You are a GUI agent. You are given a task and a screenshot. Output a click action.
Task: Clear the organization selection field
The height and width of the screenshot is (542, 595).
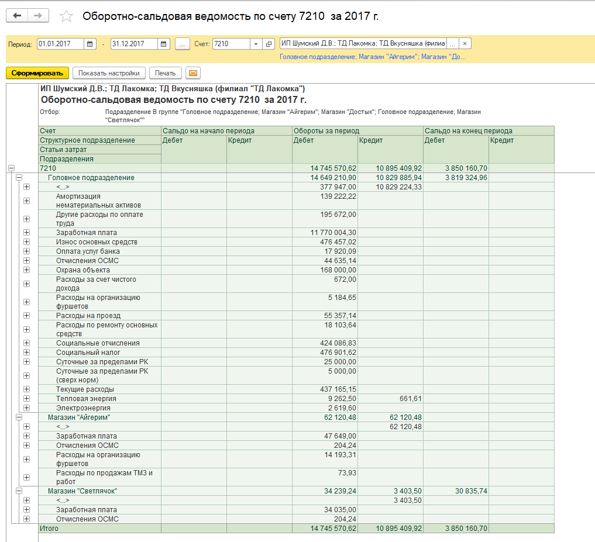point(465,44)
